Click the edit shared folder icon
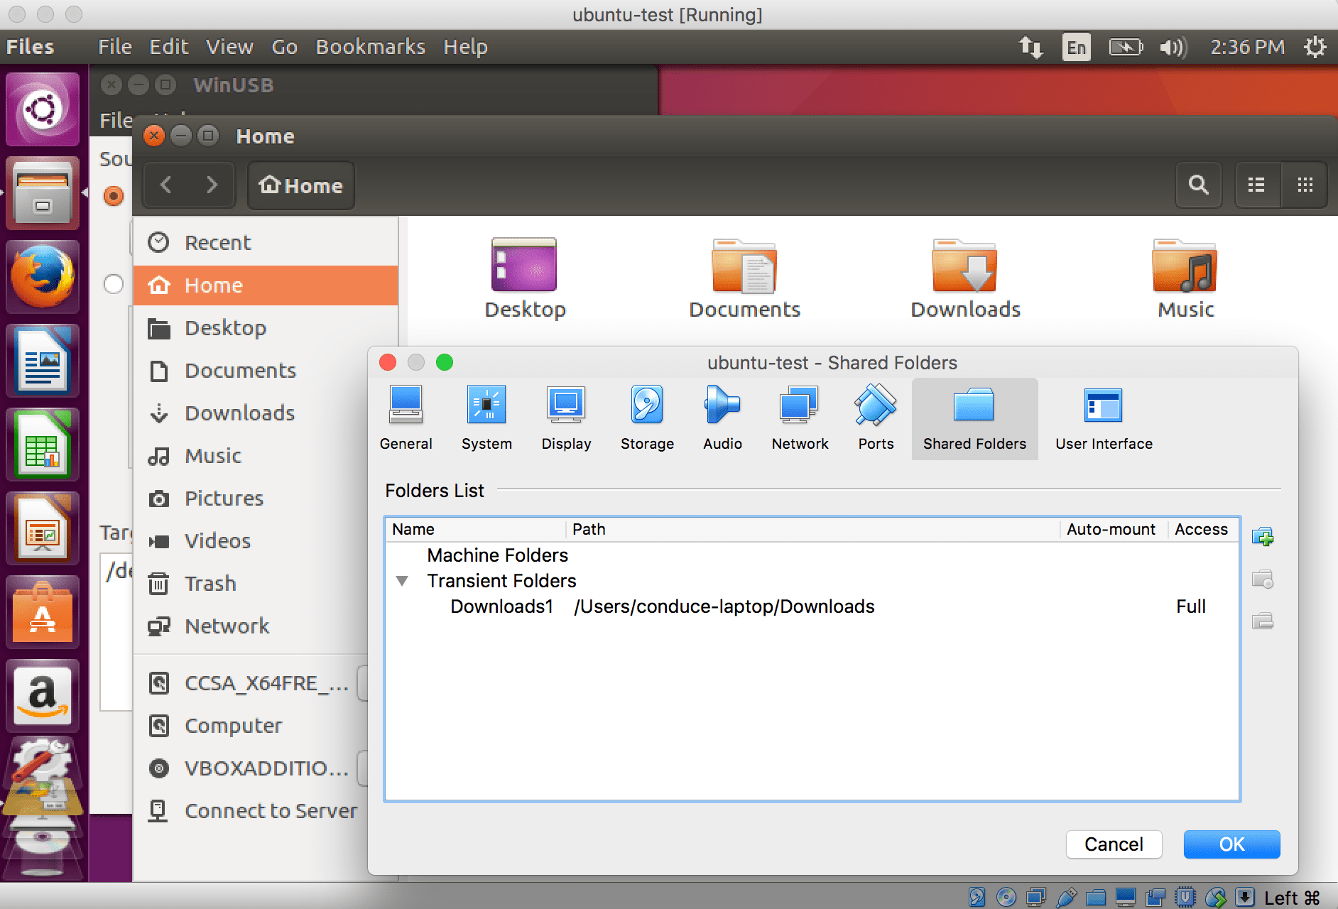 (x=1263, y=579)
